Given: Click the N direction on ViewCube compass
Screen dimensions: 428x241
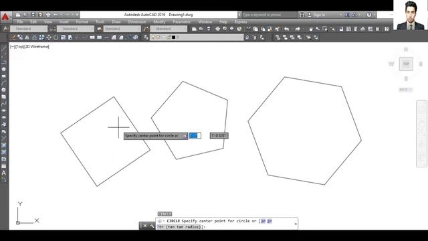Looking at the screenshot, I should click(x=406, y=50).
